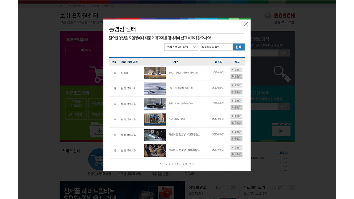
Task: Click the e미디어 툴 button in 다운로드 센터
Action: click(x=76, y=115)
